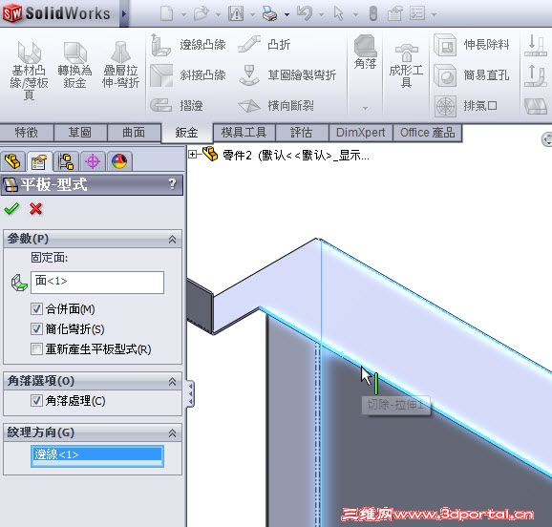Toggle the 簡化彎折(S) checkbox

[x=36, y=329]
